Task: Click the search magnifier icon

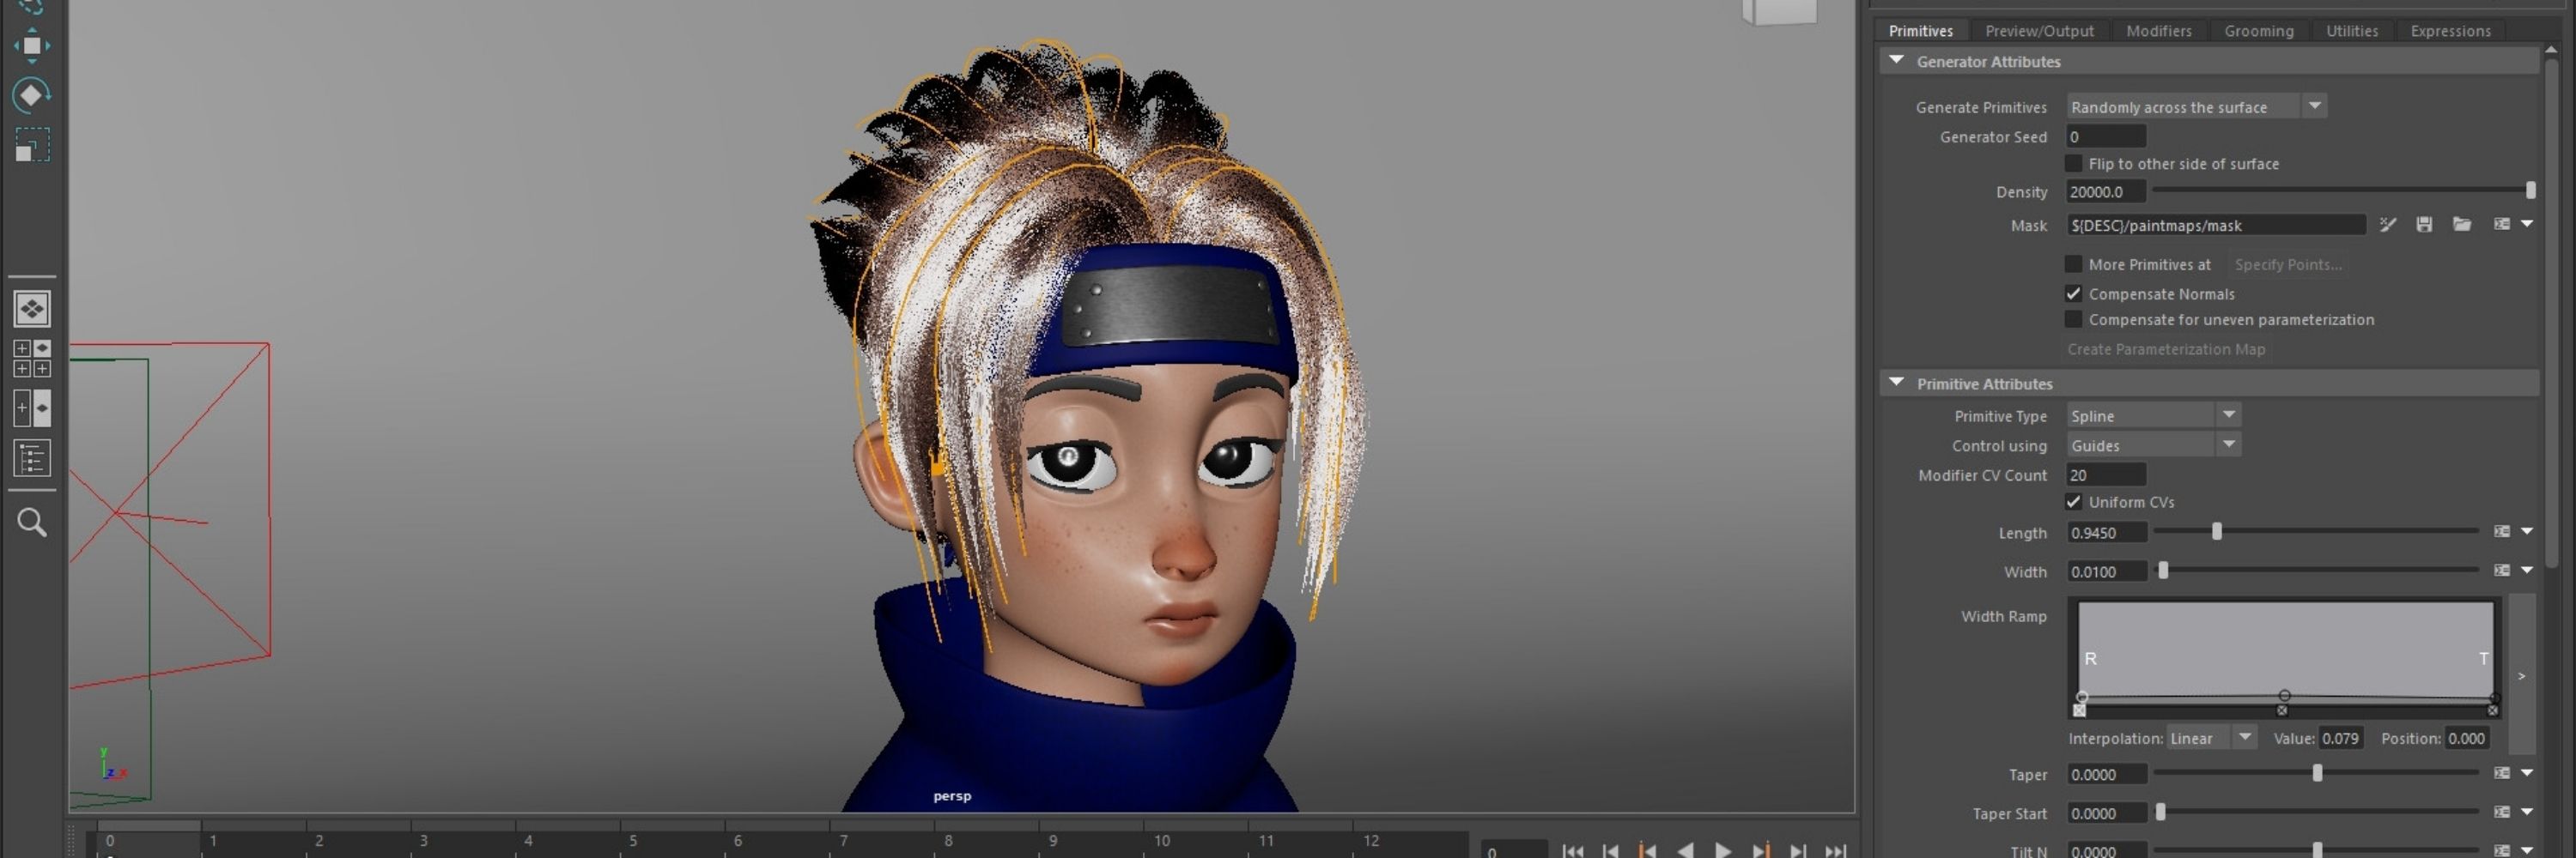Action: [32, 522]
